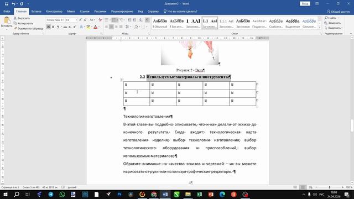Apply the Подзаголовок style
354x199 pixels.
(x=259, y=23)
